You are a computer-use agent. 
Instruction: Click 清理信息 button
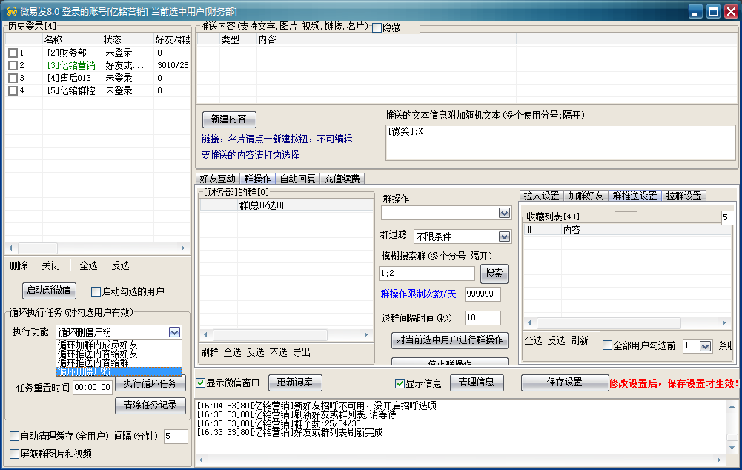pos(476,383)
